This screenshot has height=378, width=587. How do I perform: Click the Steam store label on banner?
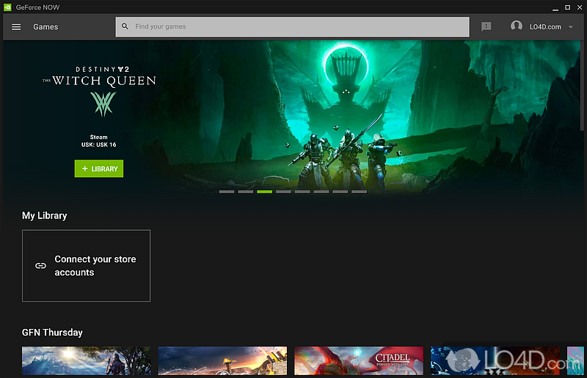[98, 137]
